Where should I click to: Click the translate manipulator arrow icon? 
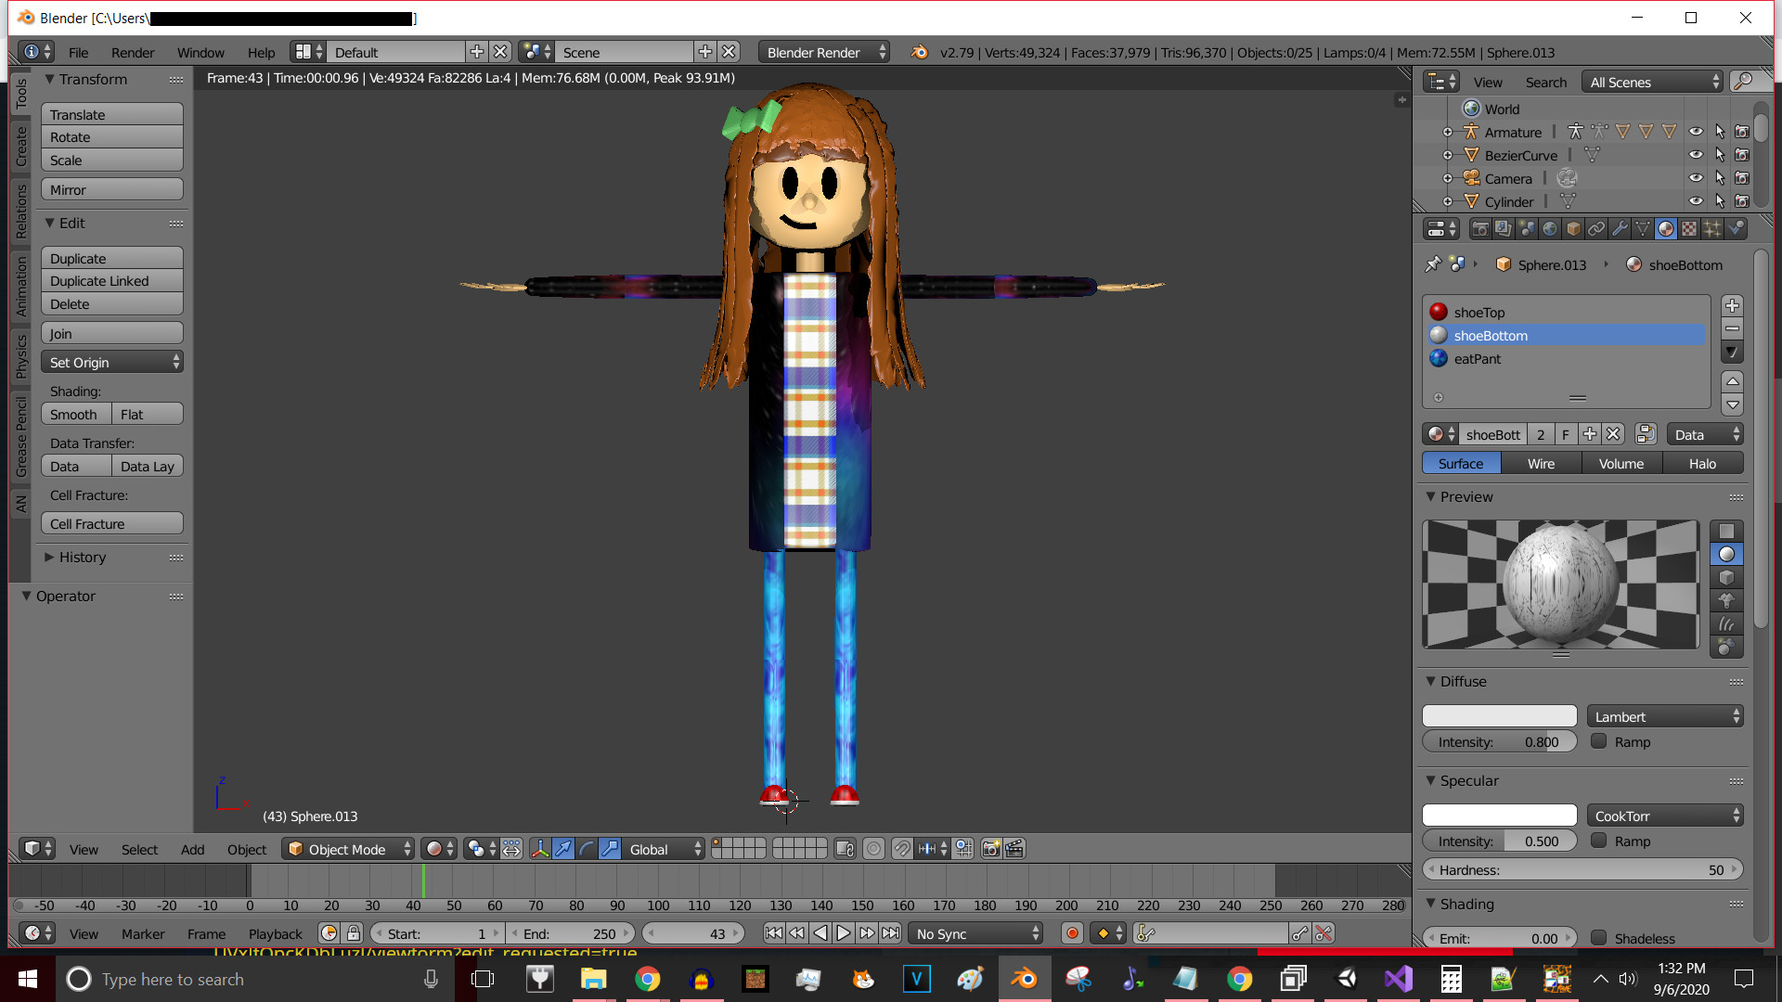pyautogui.click(x=563, y=849)
